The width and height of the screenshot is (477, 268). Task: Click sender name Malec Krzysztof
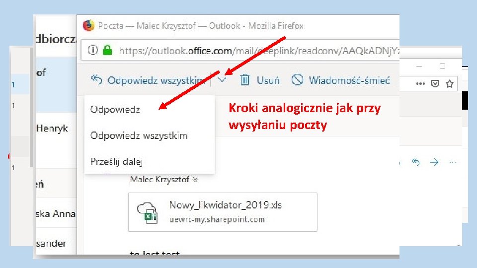(159, 179)
